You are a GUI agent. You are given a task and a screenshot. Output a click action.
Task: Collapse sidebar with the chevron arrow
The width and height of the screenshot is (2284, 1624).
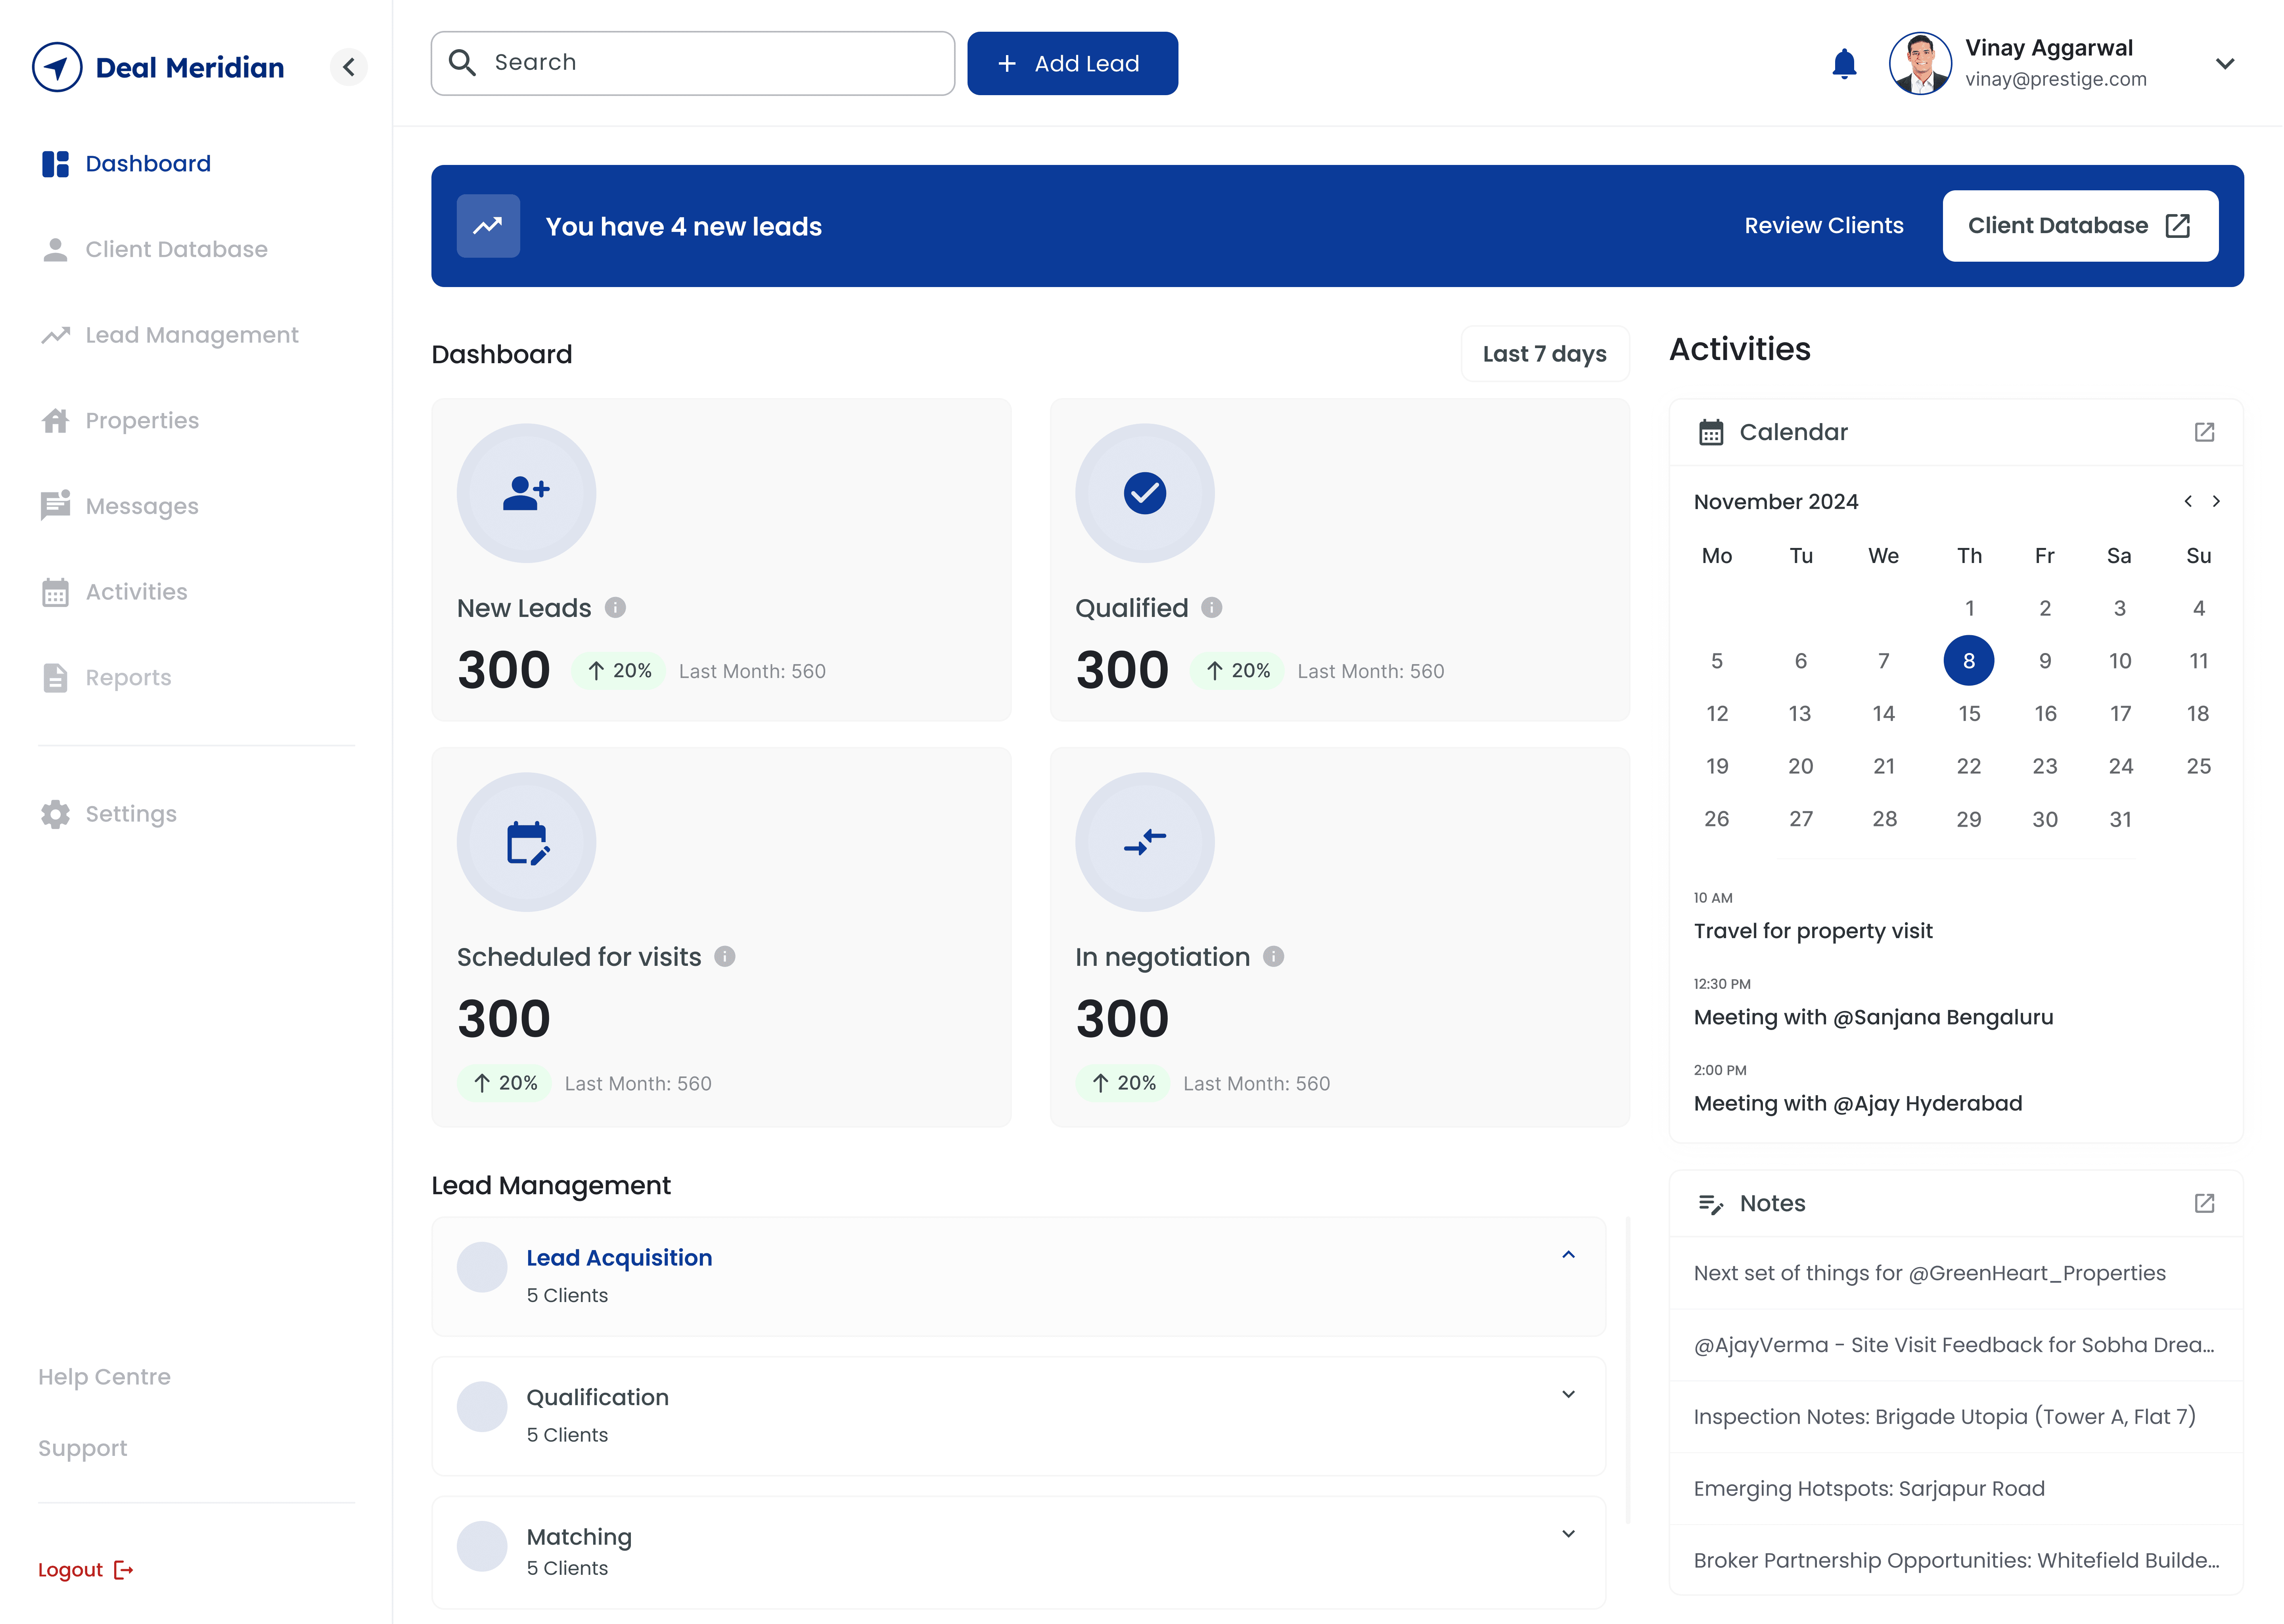349,67
